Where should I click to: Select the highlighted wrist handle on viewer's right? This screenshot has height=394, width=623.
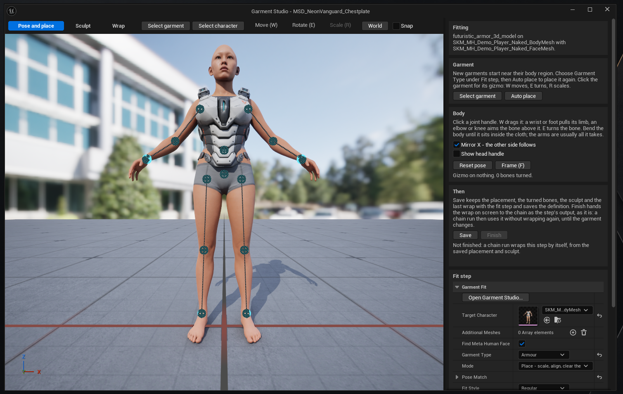(x=302, y=159)
